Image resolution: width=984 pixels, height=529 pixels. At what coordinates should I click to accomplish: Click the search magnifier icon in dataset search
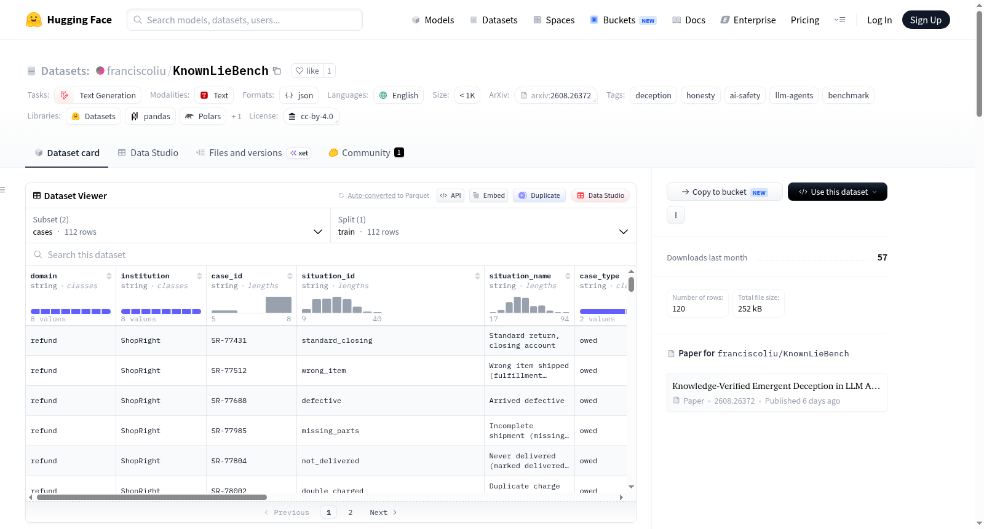pyautogui.click(x=38, y=254)
